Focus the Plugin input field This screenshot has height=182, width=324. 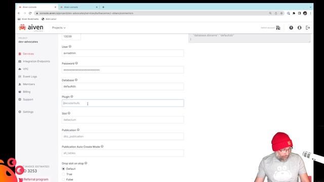pos(123,103)
